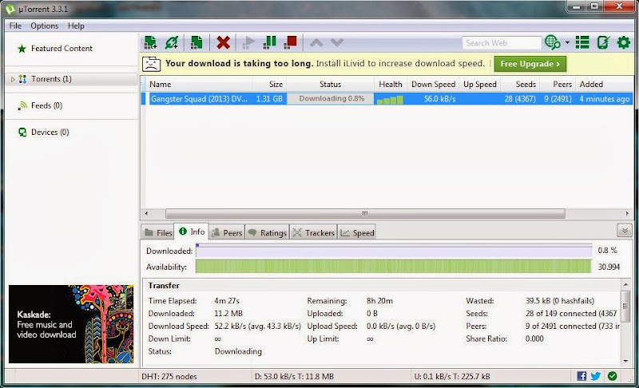Click the green Availability bar

pyautogui.click(x=393, y=267)
